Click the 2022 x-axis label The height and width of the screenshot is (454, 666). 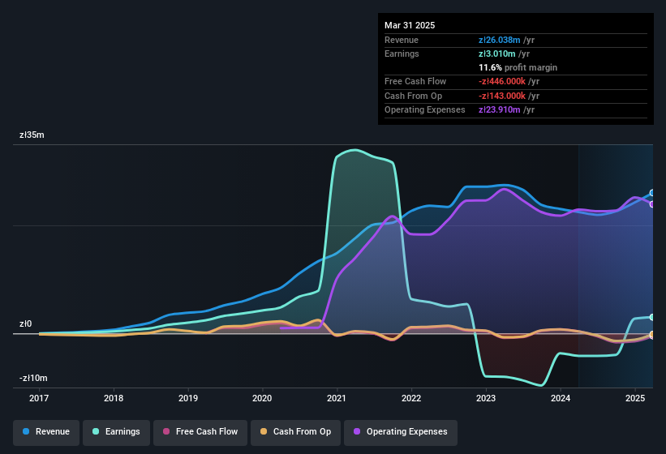[411, 398]
